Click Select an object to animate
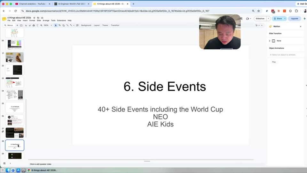 point(283,55)
